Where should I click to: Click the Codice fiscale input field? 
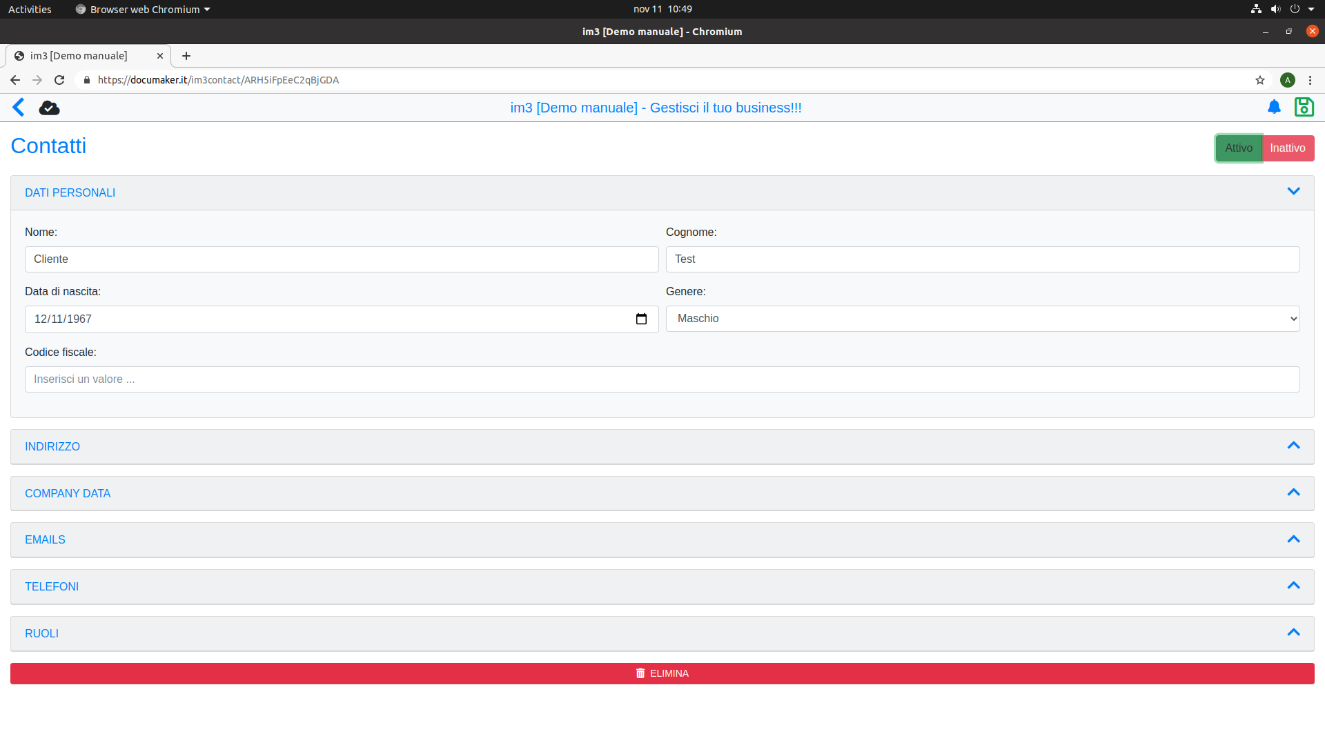coord(662,379)
